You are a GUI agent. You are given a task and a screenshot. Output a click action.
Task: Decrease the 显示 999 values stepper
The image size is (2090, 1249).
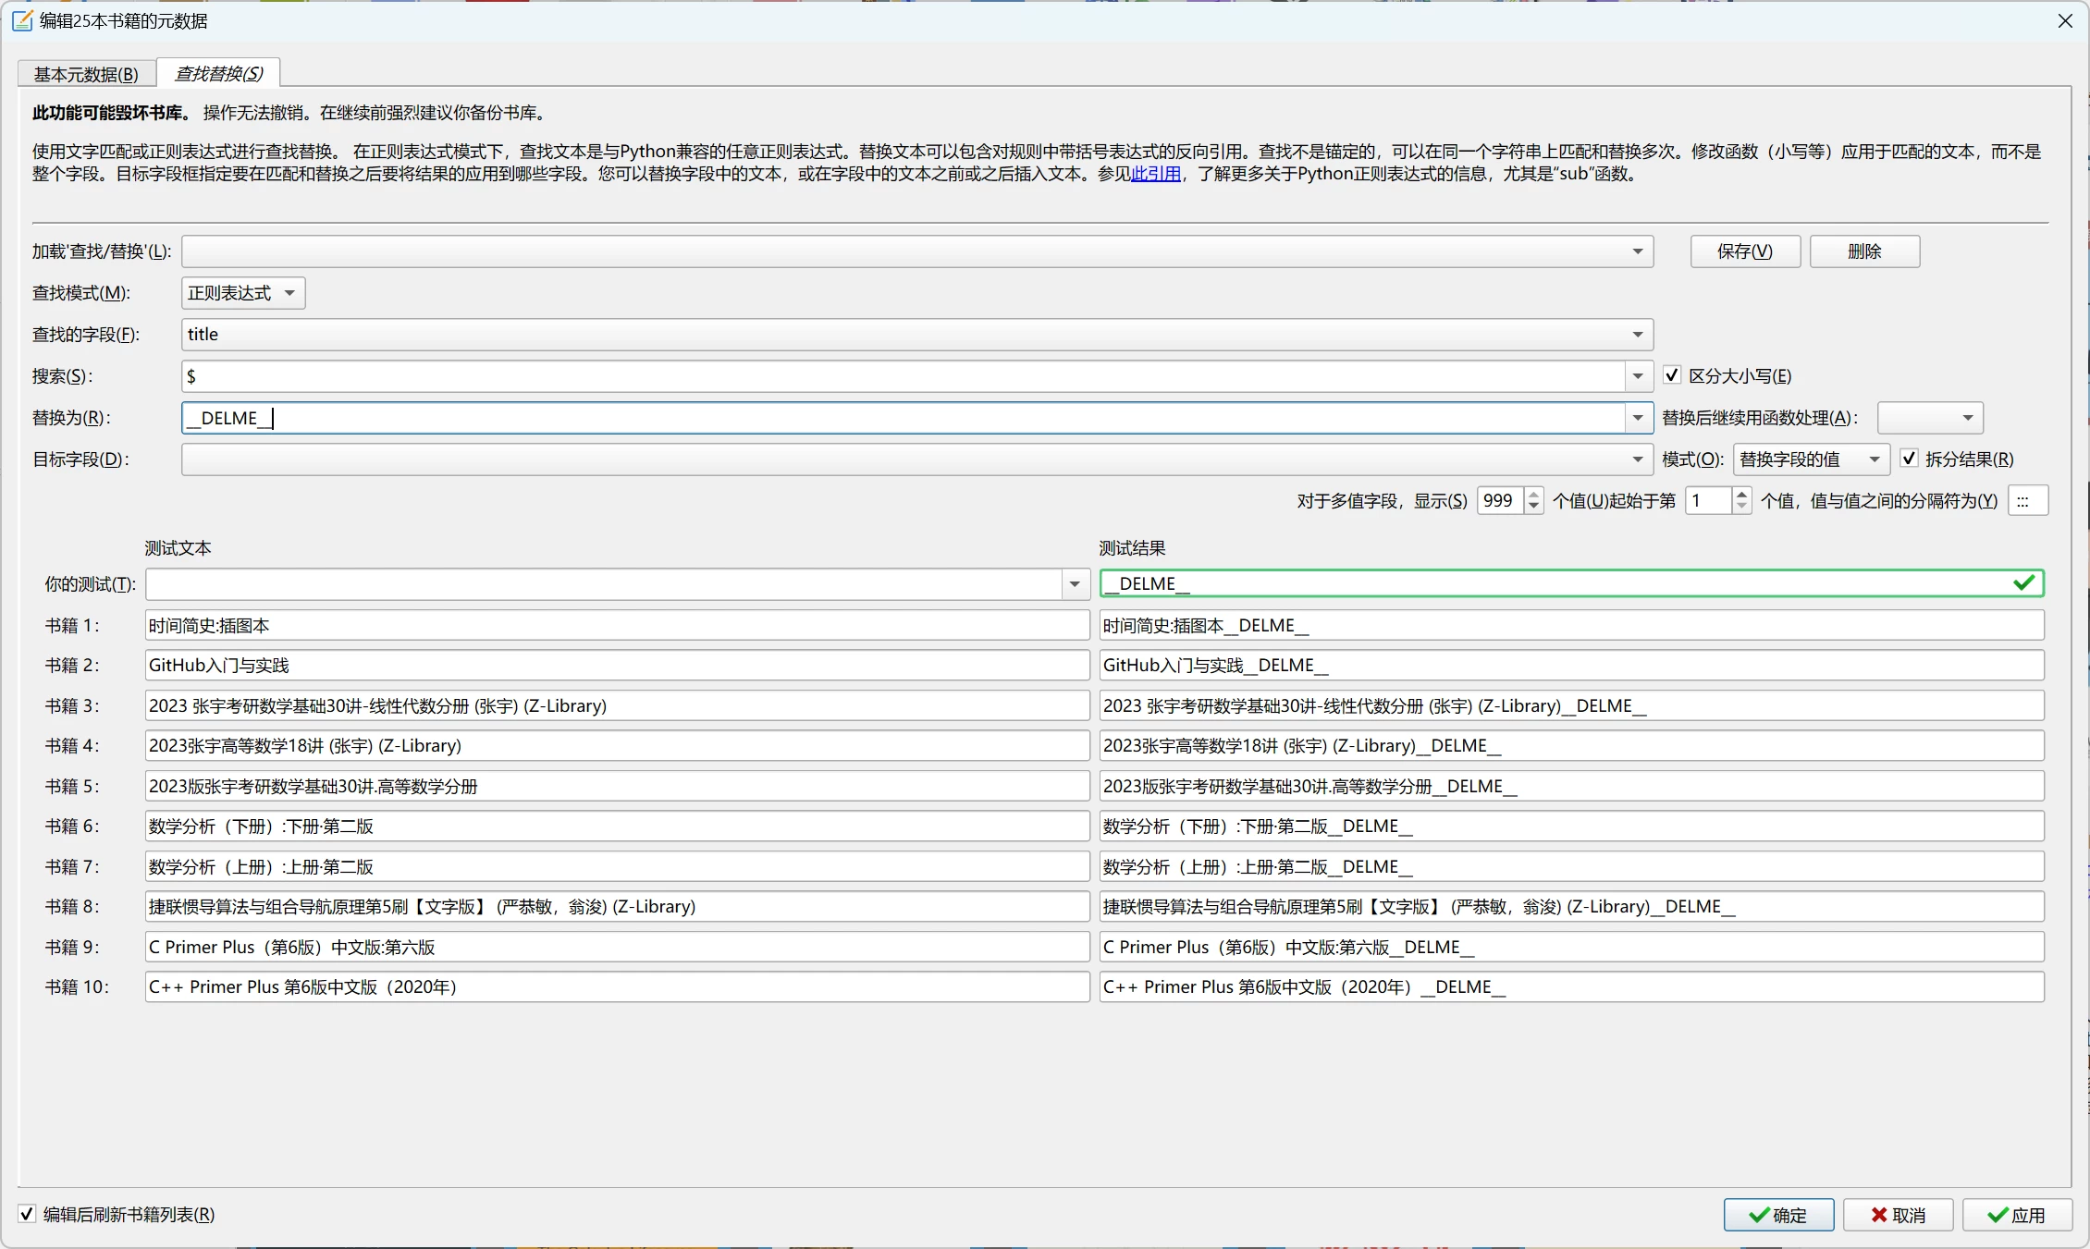pyautogui.click(x=1533, y=508)
